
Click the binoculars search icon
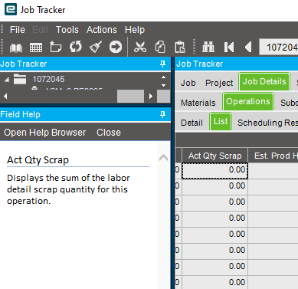click(x=208, y=47)
